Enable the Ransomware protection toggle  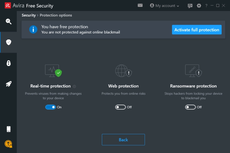point(190,107)
